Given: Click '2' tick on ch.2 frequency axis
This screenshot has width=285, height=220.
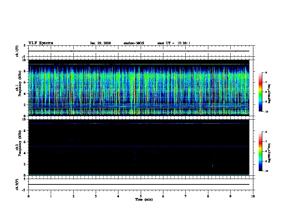Looking at the screenshot, I should click(25, 164).
